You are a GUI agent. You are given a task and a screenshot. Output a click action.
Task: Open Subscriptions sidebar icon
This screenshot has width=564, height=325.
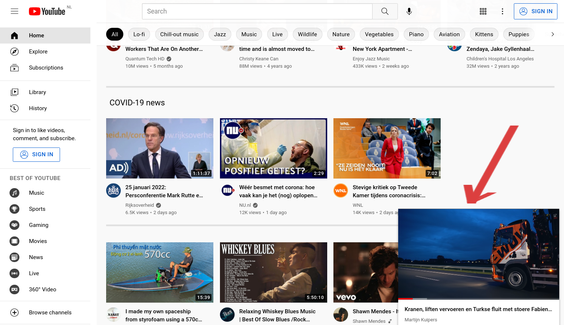(15, 68)
